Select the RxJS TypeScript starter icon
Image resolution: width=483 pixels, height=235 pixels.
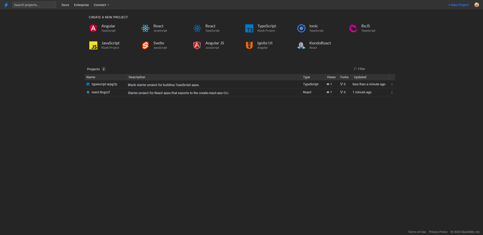coord(353,28)
